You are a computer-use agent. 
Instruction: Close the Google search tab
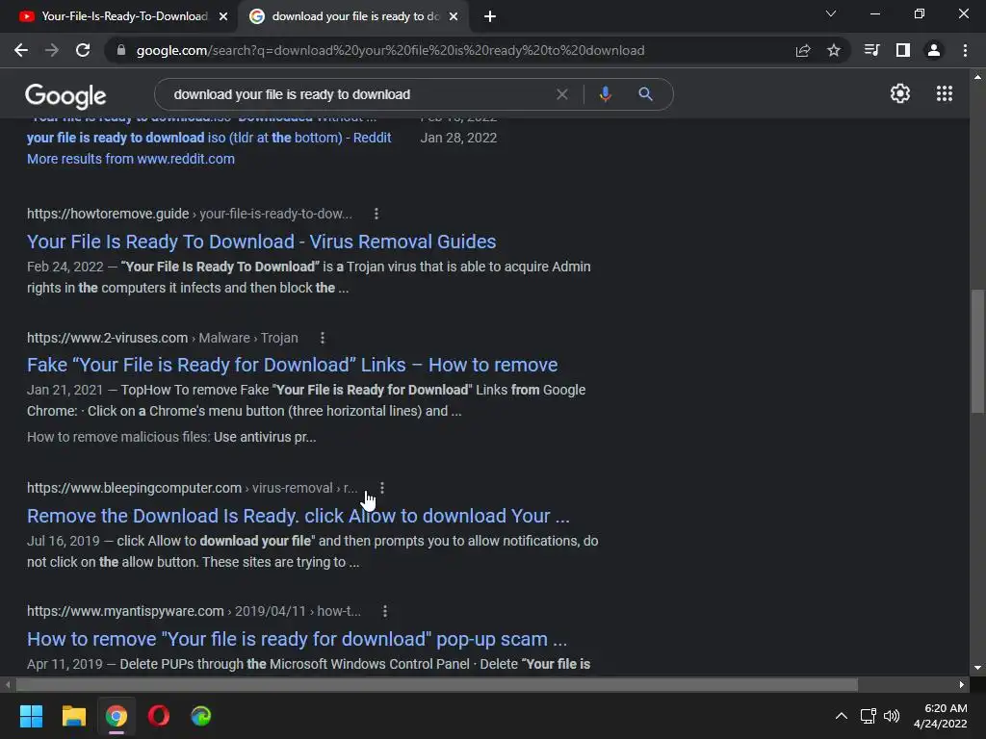454,16
